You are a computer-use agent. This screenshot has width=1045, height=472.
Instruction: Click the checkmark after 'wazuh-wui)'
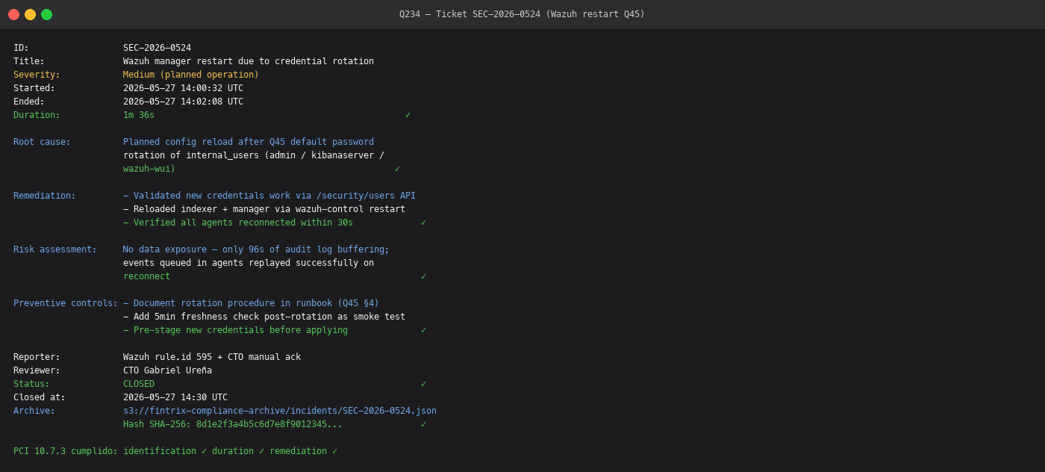coord(397,169)
